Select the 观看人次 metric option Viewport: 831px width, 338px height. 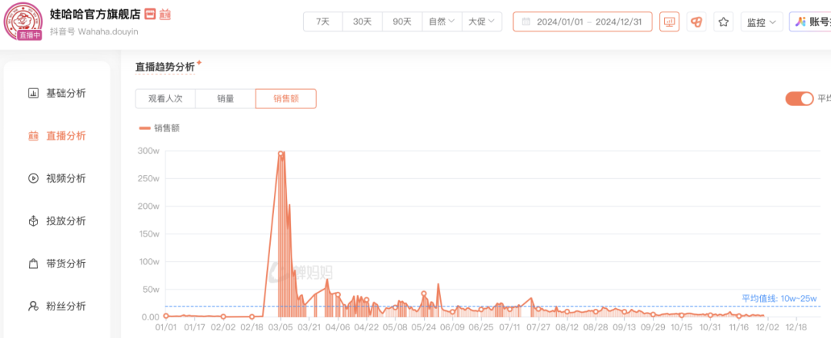165,98
